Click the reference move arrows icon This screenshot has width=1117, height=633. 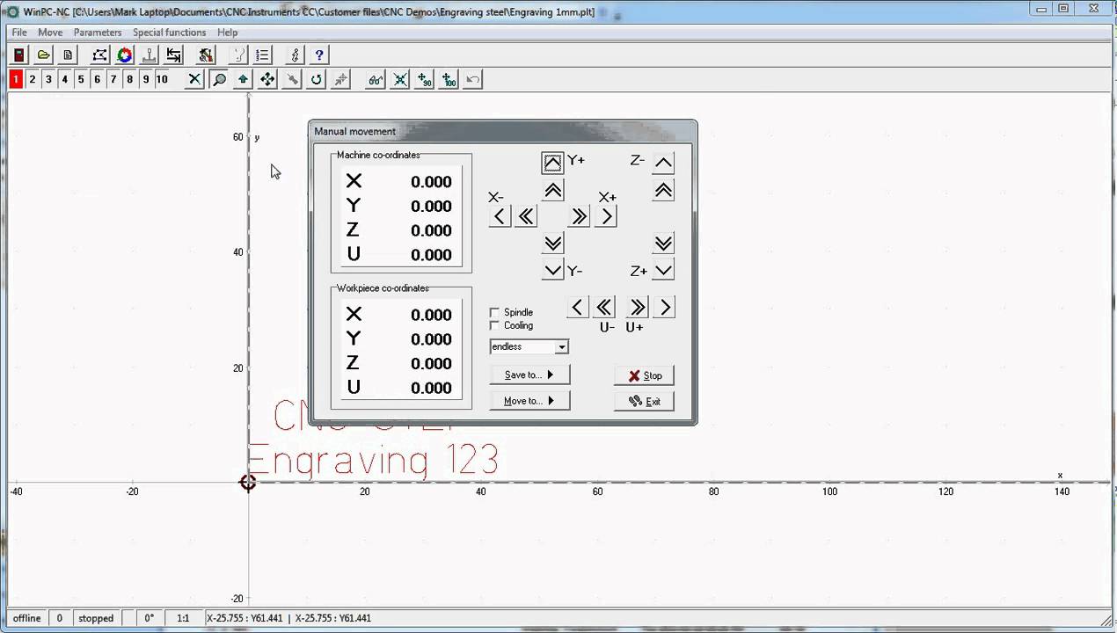point(174,55)
